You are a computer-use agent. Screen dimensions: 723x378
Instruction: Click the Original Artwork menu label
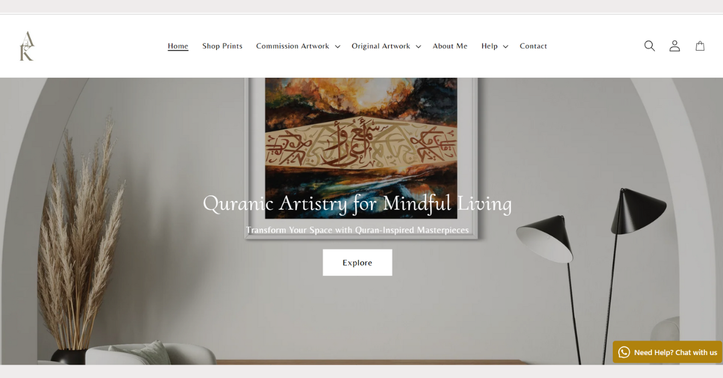(x=381, y=46)
